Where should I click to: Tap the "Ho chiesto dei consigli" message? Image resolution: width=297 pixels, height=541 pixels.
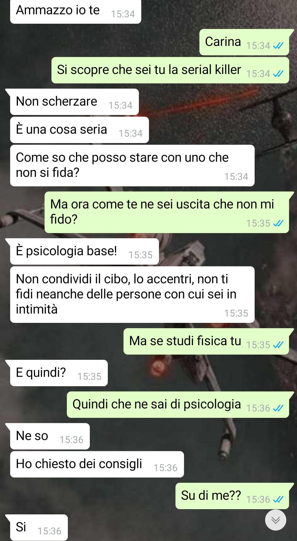(x=97, y=464)
